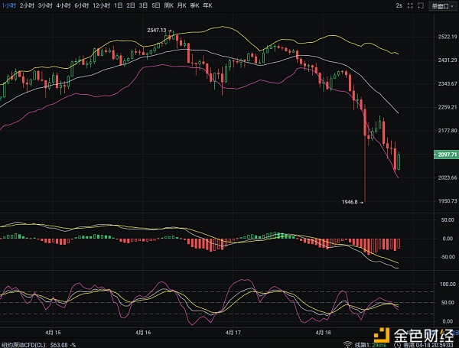
Task: Click the 2343.67 price axis label
Action: click(448, 83)
